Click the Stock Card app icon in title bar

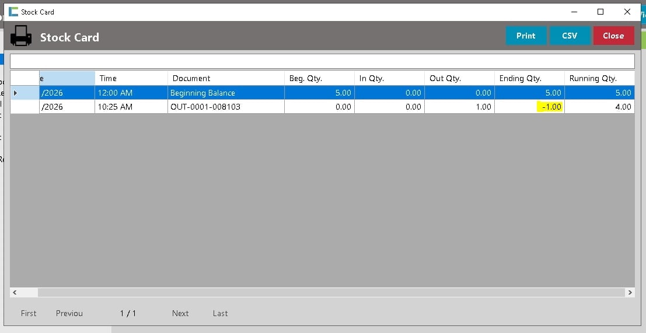point(13,12)
